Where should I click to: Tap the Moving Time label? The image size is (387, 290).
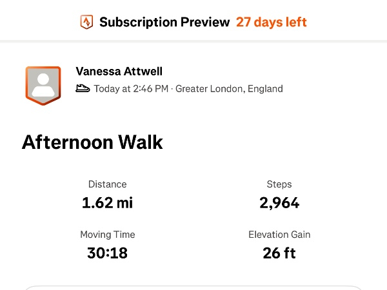click(x=107, y=235)
